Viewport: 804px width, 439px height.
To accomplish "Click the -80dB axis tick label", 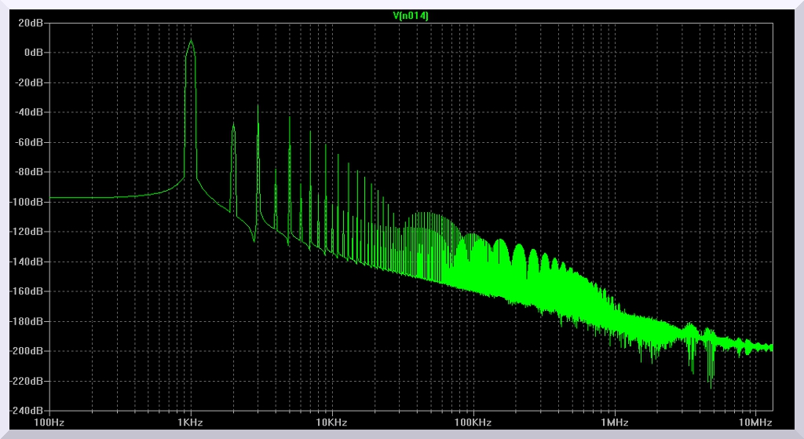I will click(x=31, y=172).
